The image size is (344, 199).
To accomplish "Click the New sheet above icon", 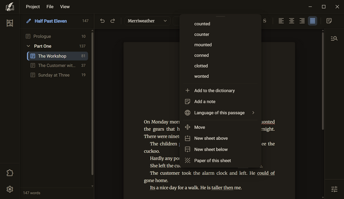I will (187, 139).
